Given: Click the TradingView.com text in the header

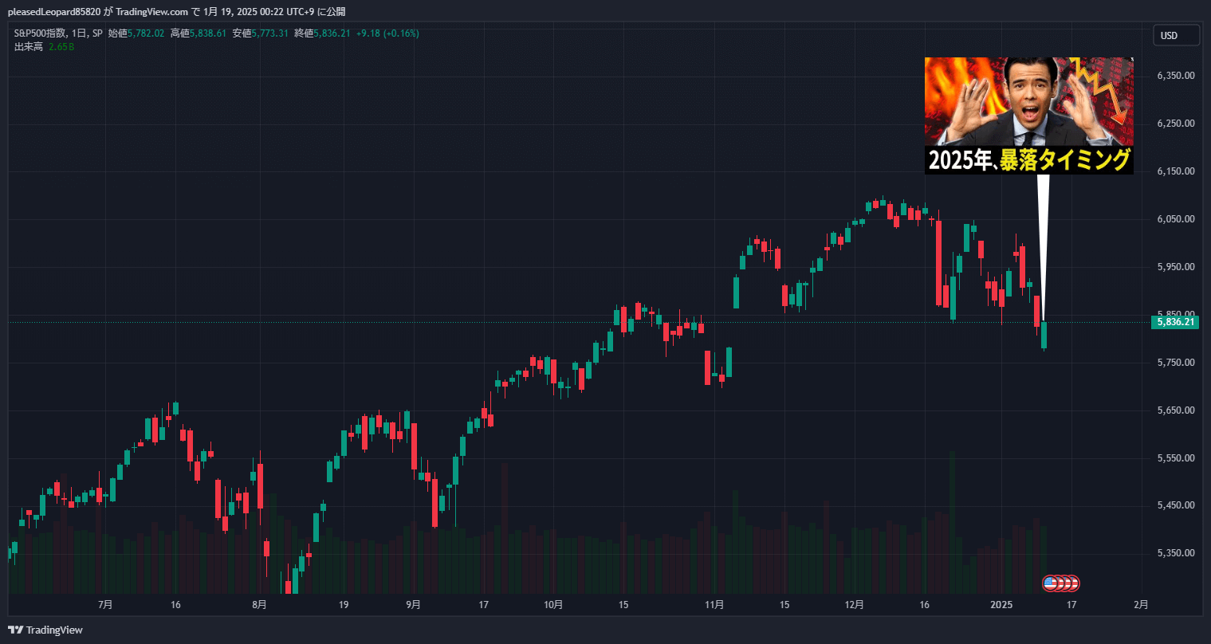Looking at the screenshot, I should click(152, 12).
